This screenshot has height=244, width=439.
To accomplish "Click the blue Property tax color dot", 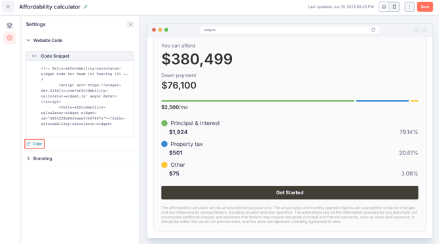I will [x=164, y=144].
